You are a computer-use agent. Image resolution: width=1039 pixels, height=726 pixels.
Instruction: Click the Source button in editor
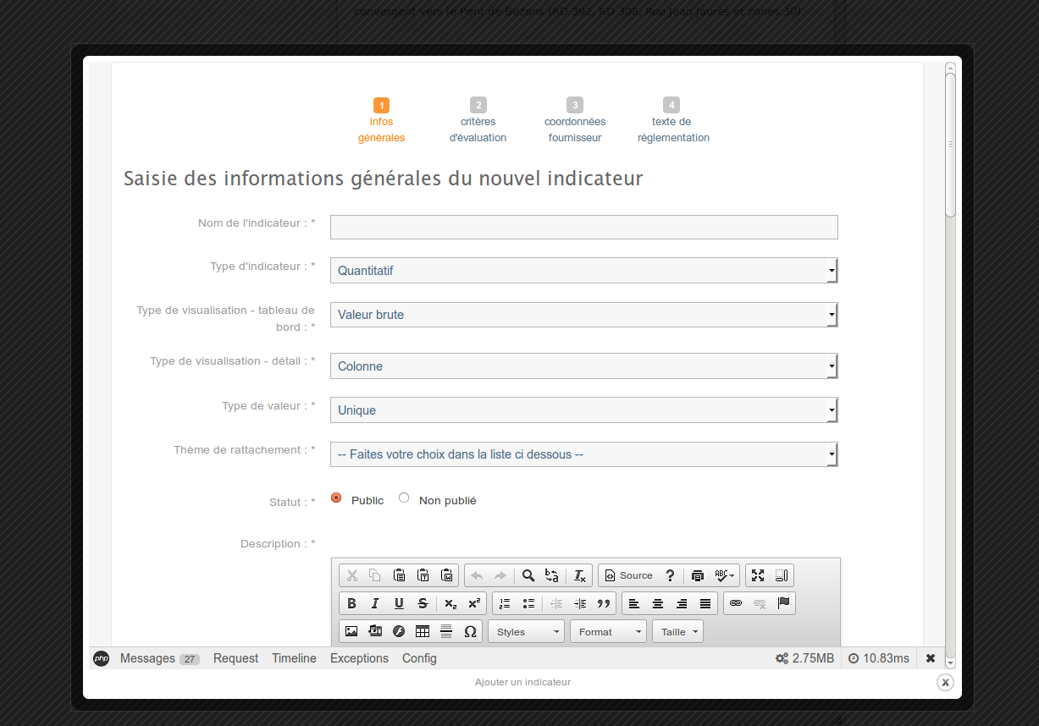click(x=629, y=575)
